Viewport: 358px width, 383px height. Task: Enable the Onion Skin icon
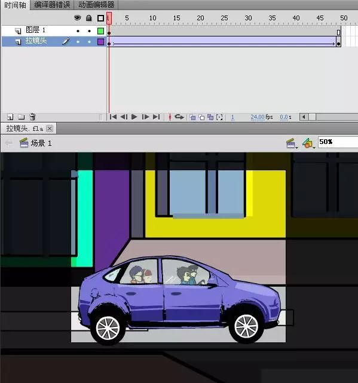point(192,117)
